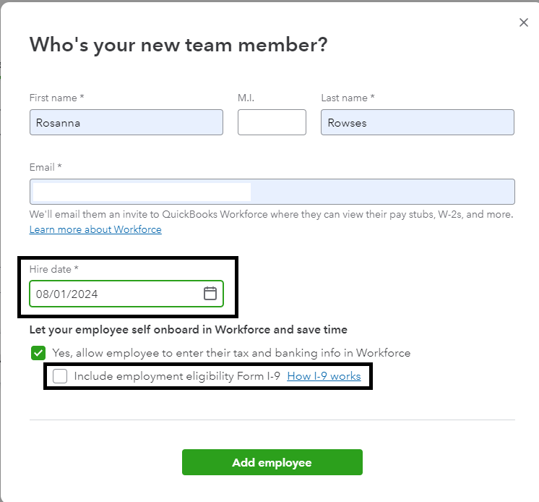Screen dimensions: 539x502
Task: Click the "M.I." field label
Action: click(x=246, y=98)
